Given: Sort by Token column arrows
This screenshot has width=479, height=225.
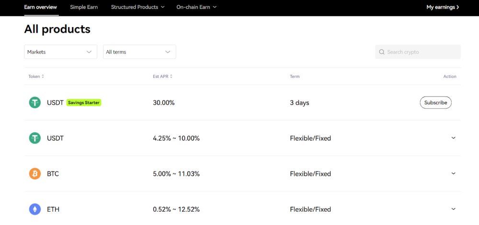Looking at the screenshot, I should coord(43,76).
